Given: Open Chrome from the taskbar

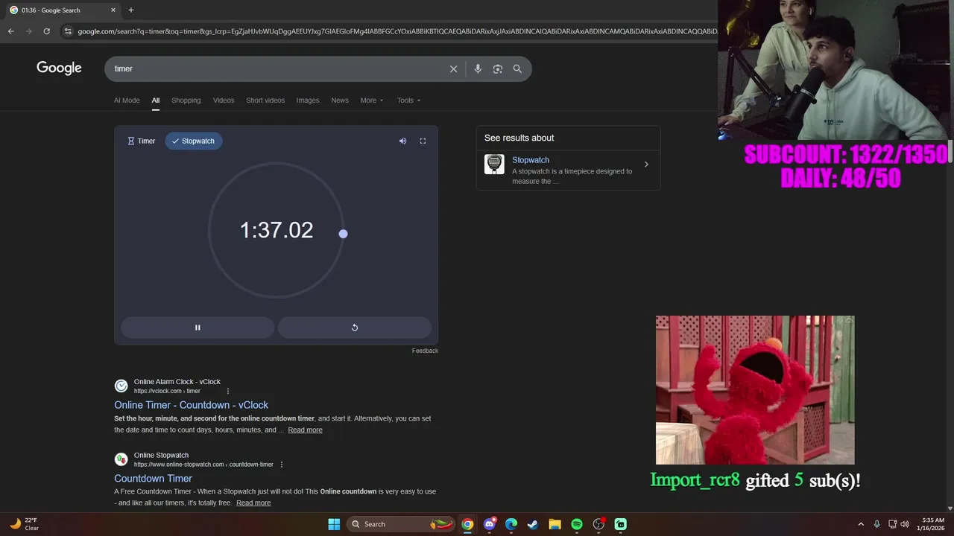Looking at the screenshot, I should point(467,524).
